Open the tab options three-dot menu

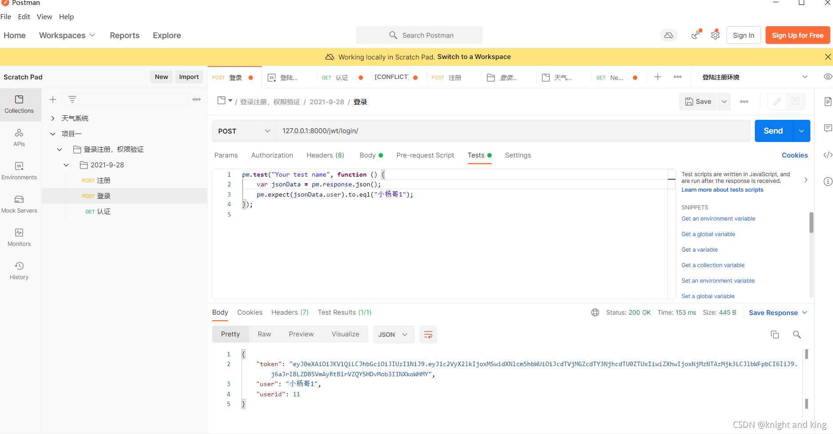[678, 77]
